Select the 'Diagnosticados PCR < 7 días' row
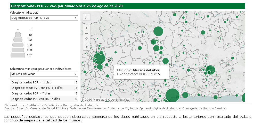The width and height of the screenshot is (254, 125). [44, 93]
